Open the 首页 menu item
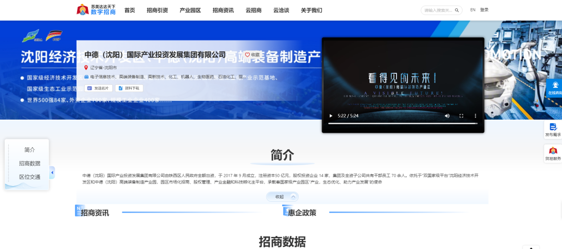 coord(130,10)
